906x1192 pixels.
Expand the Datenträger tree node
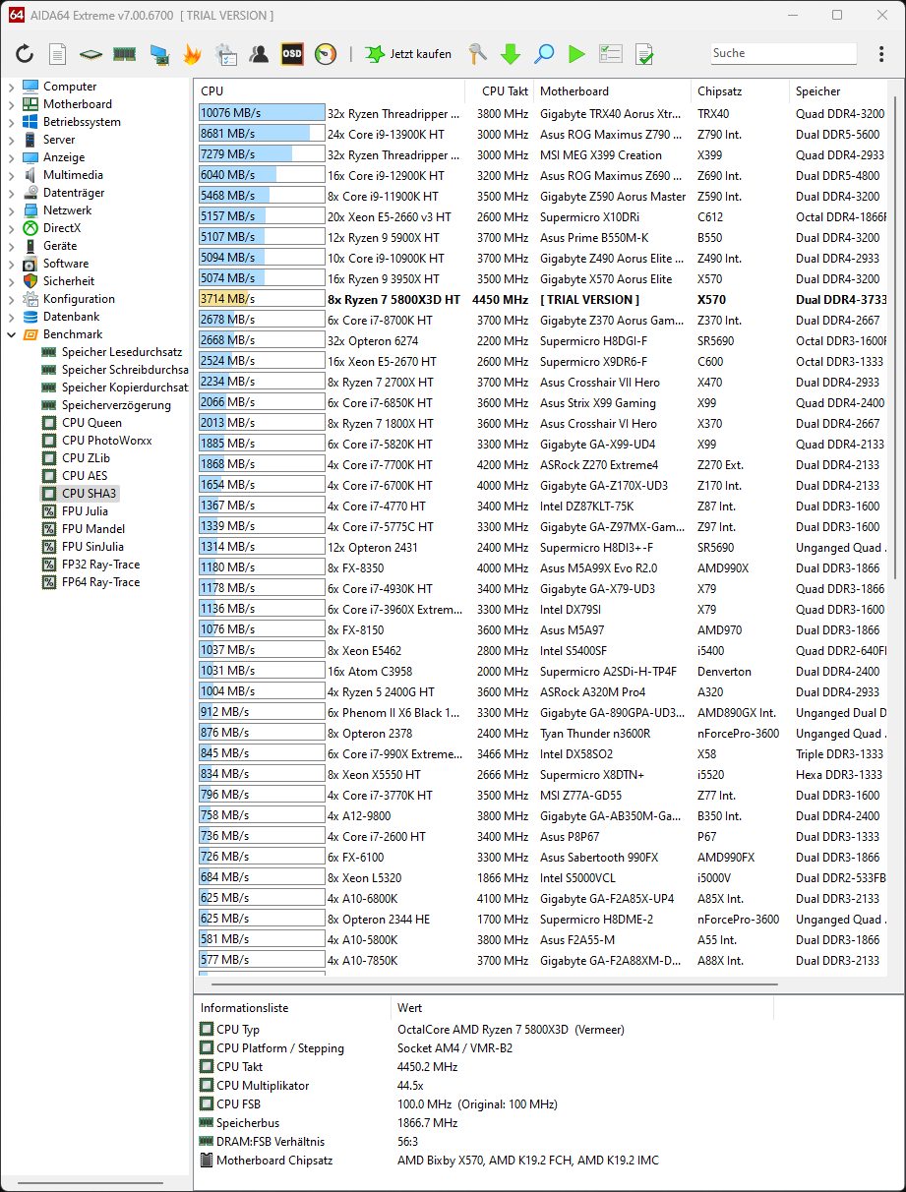(x=12, y=193)
